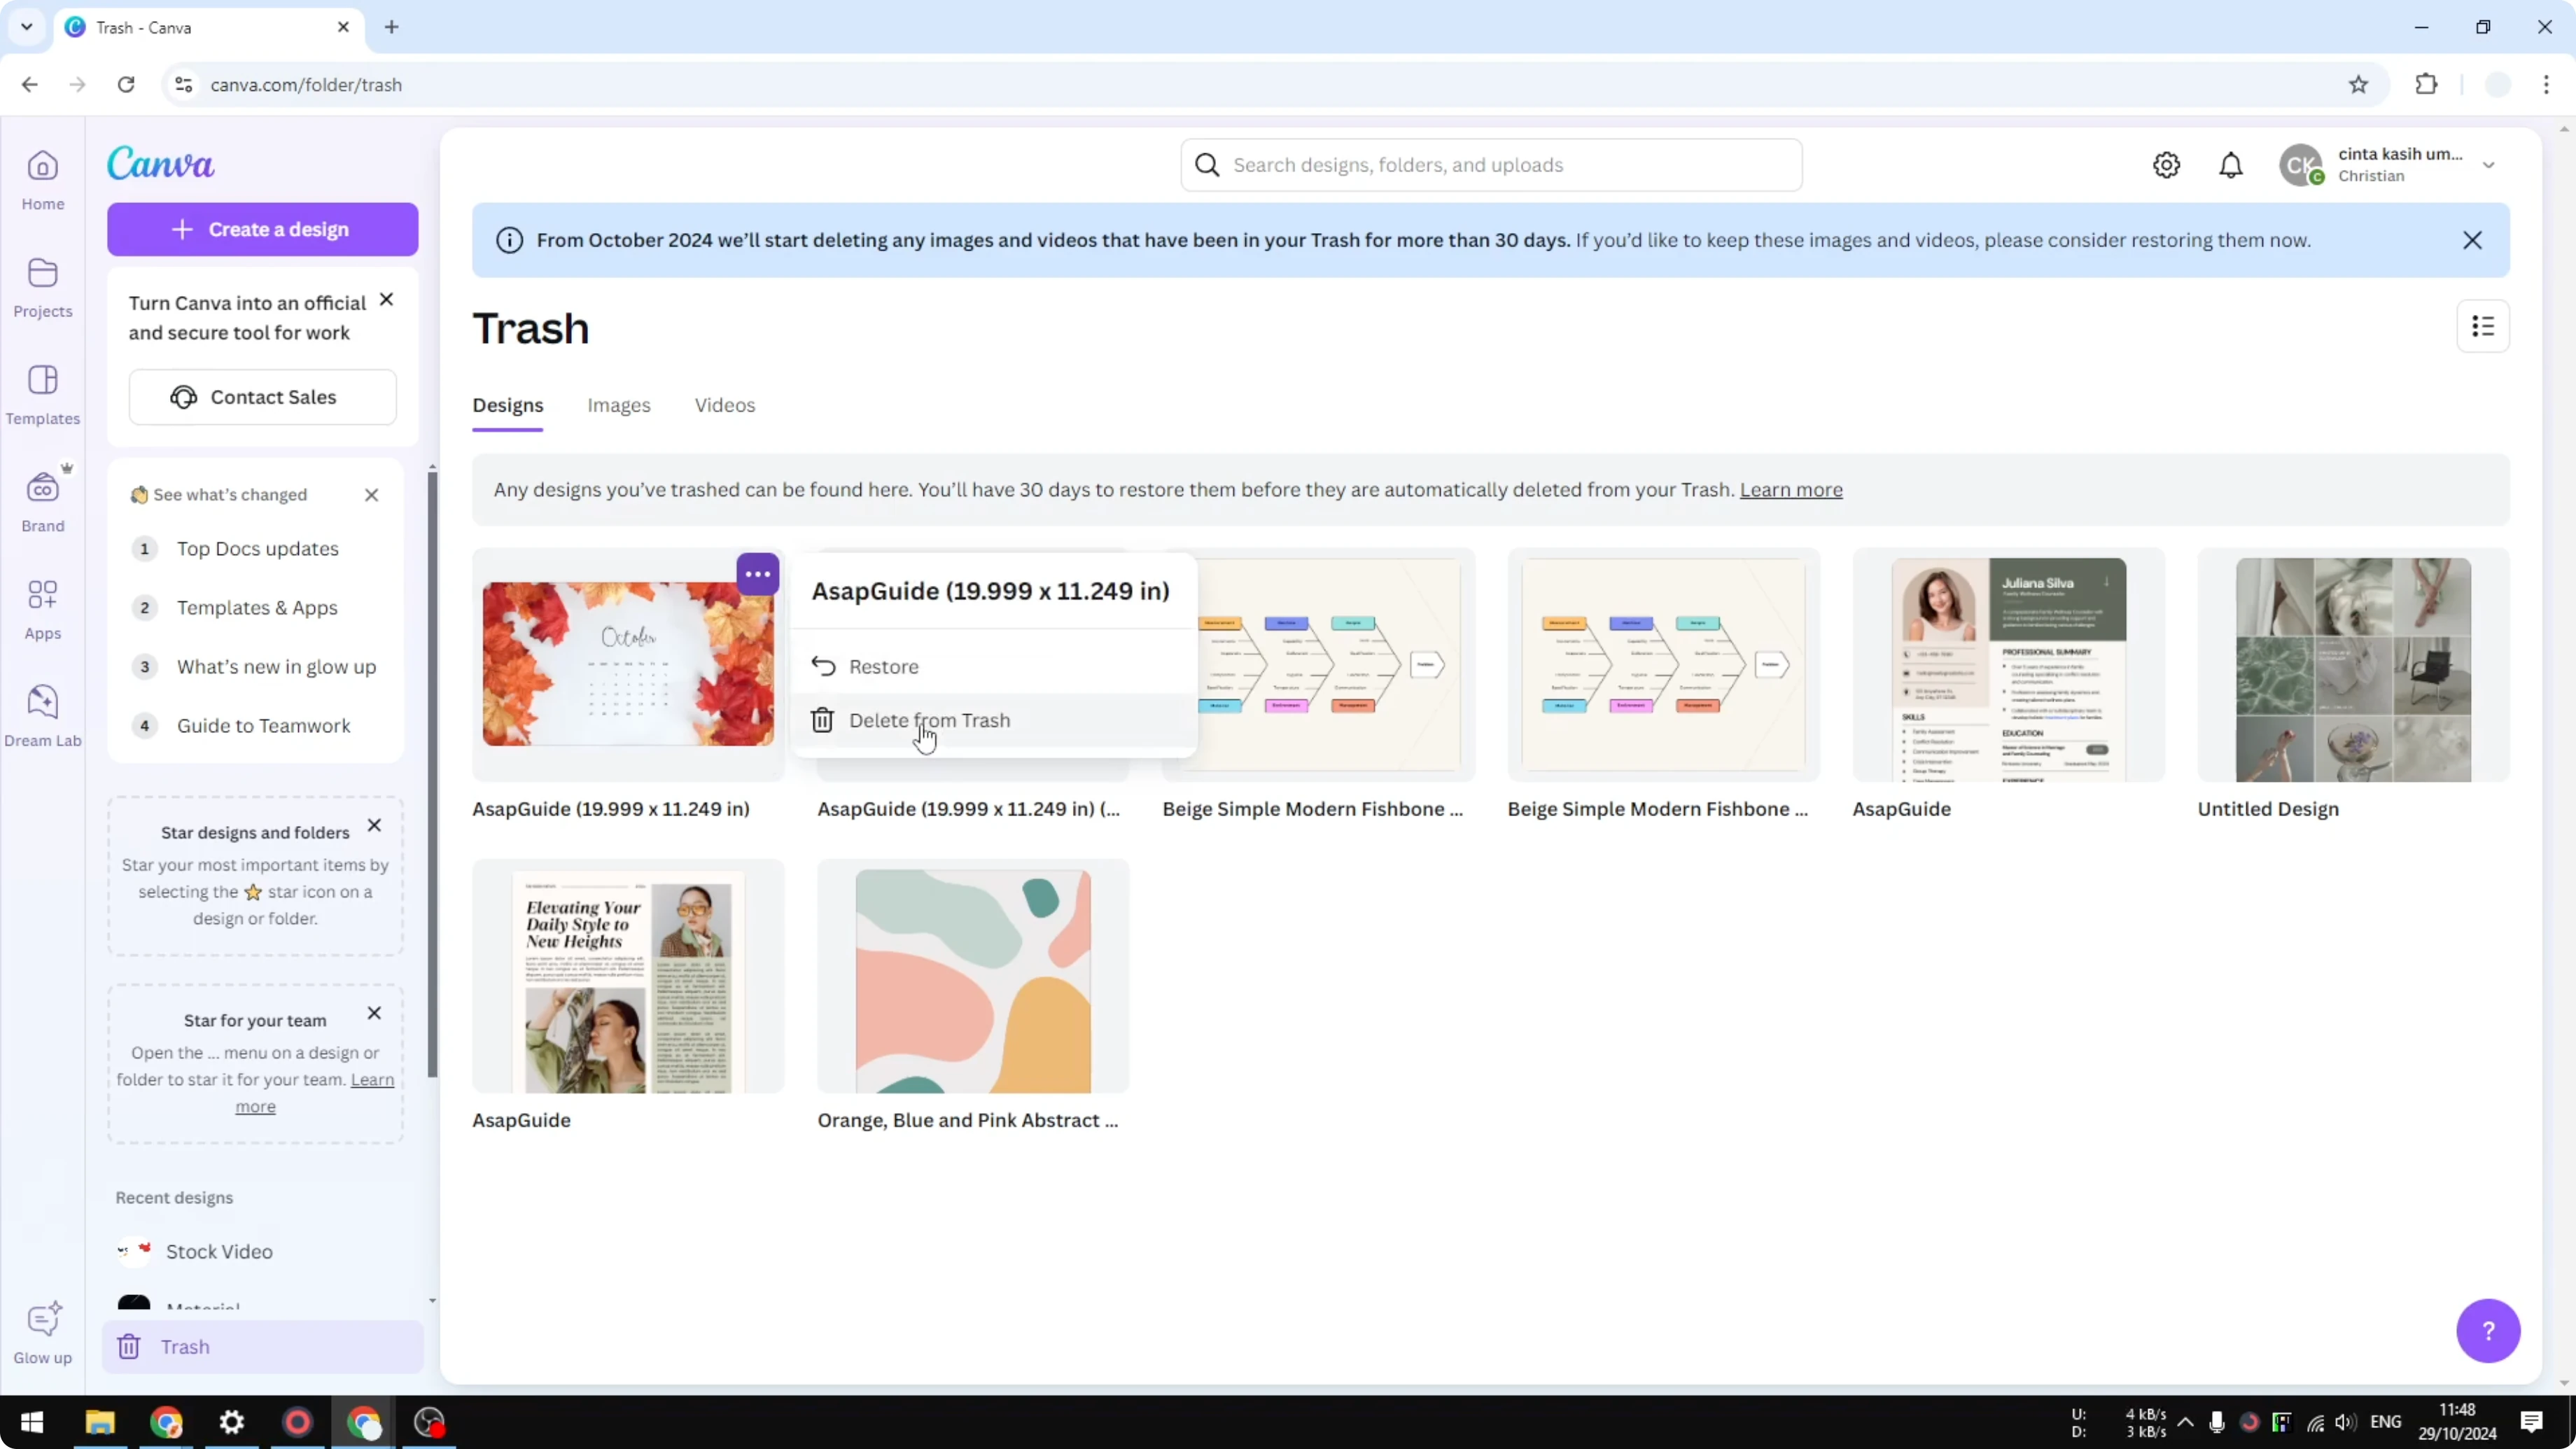The height and width of the screenshot is (1449, 2576).
Task: Follow the Learn more link in the trash notice
Action: 1791,490
